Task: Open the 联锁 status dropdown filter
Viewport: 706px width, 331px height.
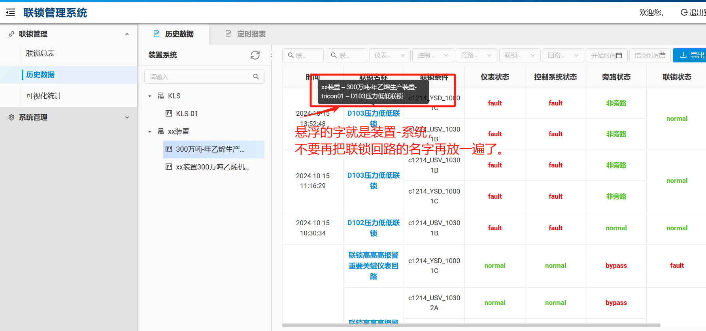Action: click(520, 55)
